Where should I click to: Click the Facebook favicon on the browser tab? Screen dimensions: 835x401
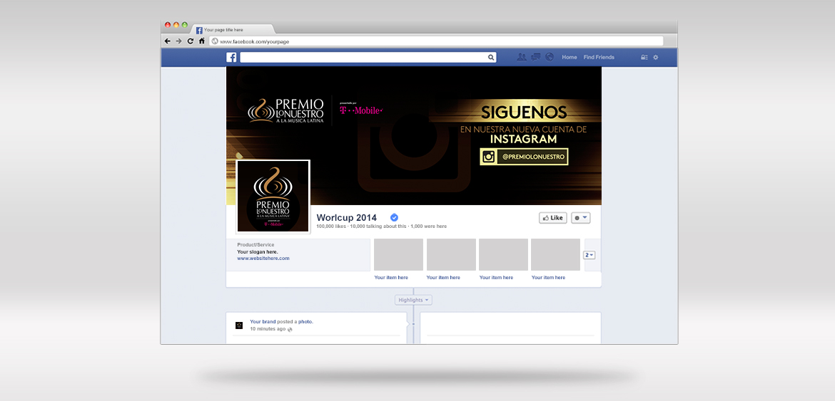199,31
